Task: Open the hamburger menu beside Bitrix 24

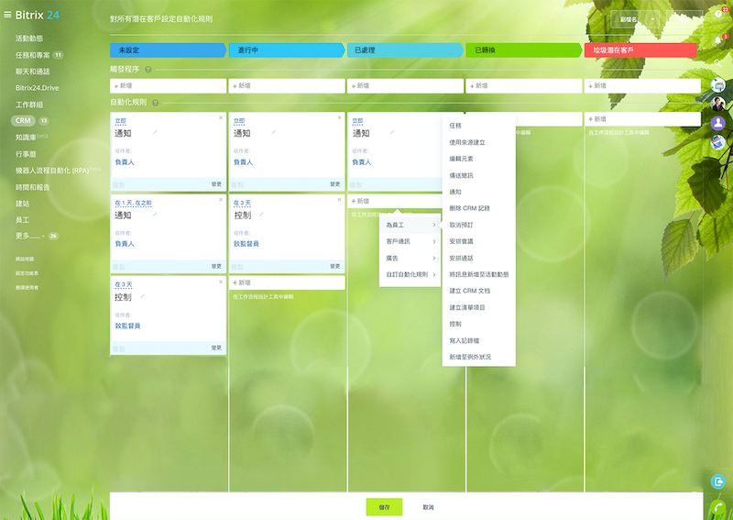Action: point(7,15)
